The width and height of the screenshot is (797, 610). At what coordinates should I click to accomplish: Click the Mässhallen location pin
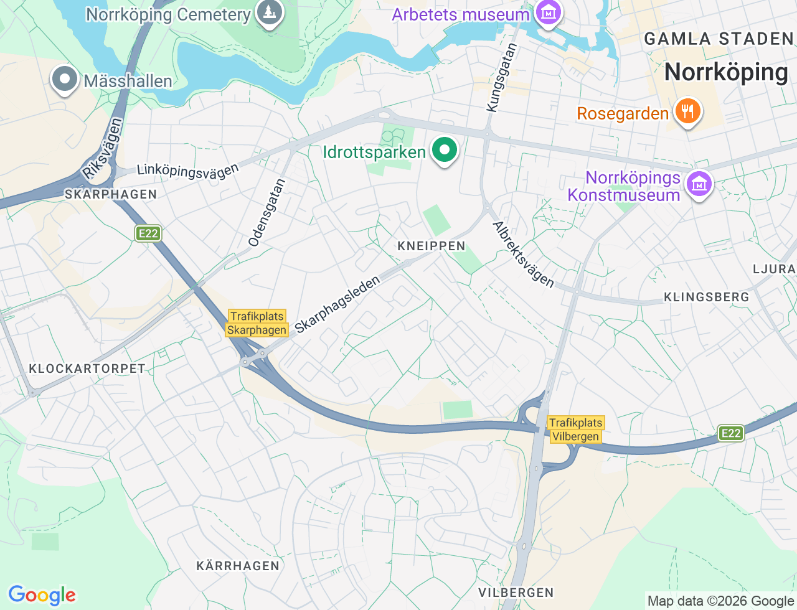pyautogui.click(x=64, y=80)
